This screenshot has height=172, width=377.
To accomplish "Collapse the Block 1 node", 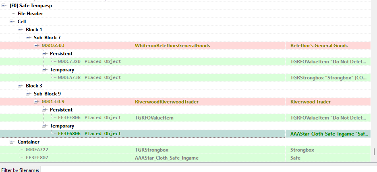I will (19, 30).
